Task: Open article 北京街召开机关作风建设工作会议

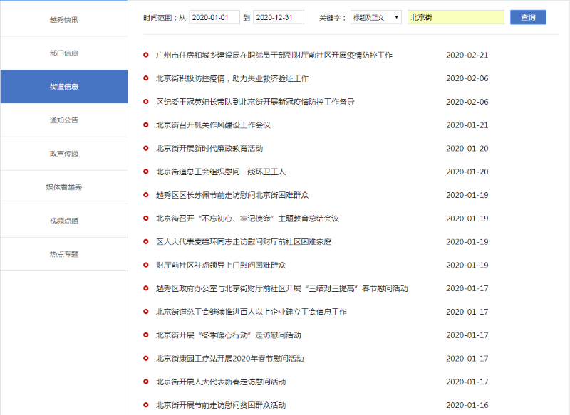Action: coord(213,125)
